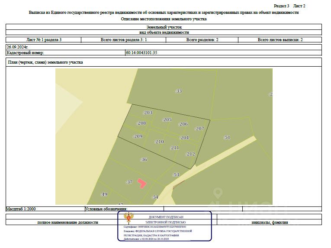Click 'ДОКУМЕНТ ПОДПИСАН' in the stamp
Screen dimensions: 331x248
coord(166,217)
